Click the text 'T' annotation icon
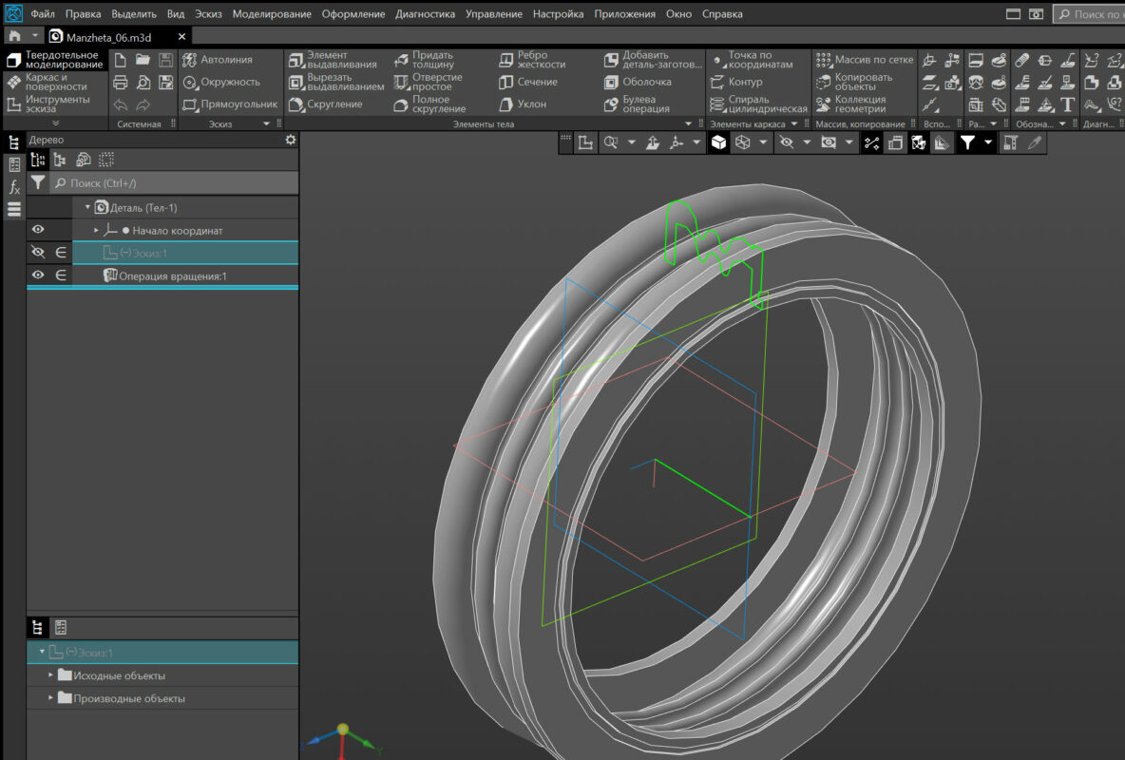Screen dimensions: 1125x760 [1068, 104]
